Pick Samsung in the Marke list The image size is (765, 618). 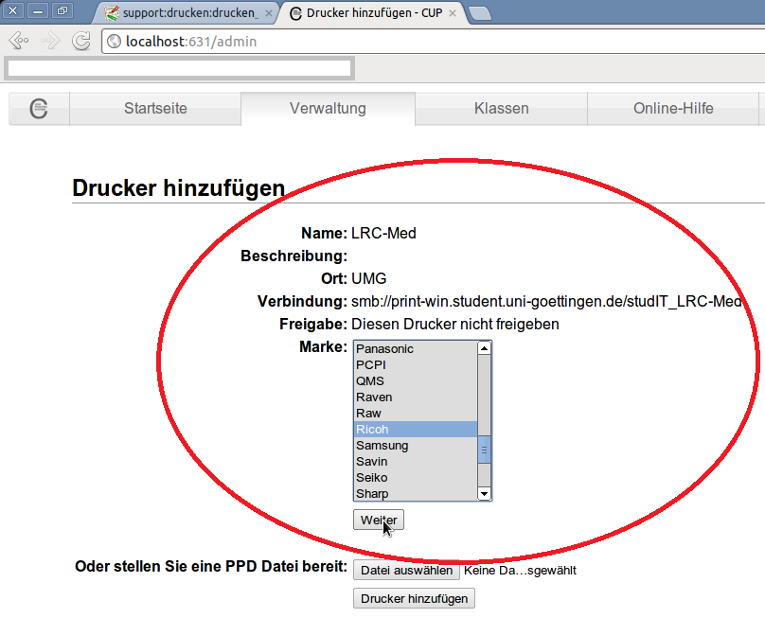click(x=416, y=446)
